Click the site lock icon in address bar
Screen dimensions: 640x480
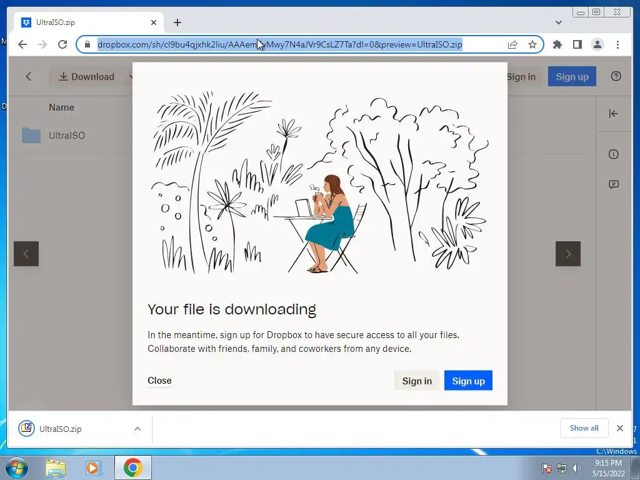point(87,44)
